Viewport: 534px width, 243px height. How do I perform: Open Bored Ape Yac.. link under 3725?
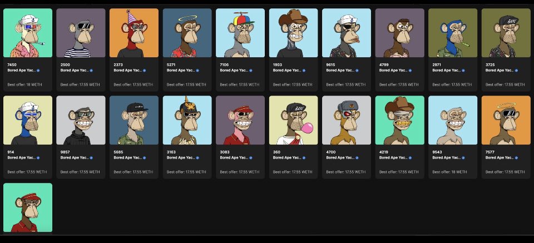500,71
